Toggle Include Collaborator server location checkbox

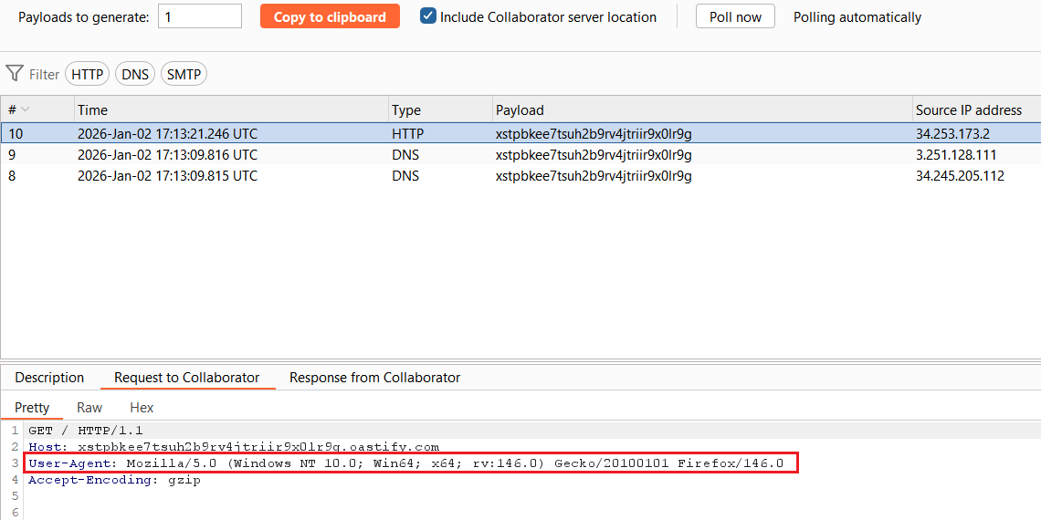point(428,16)
